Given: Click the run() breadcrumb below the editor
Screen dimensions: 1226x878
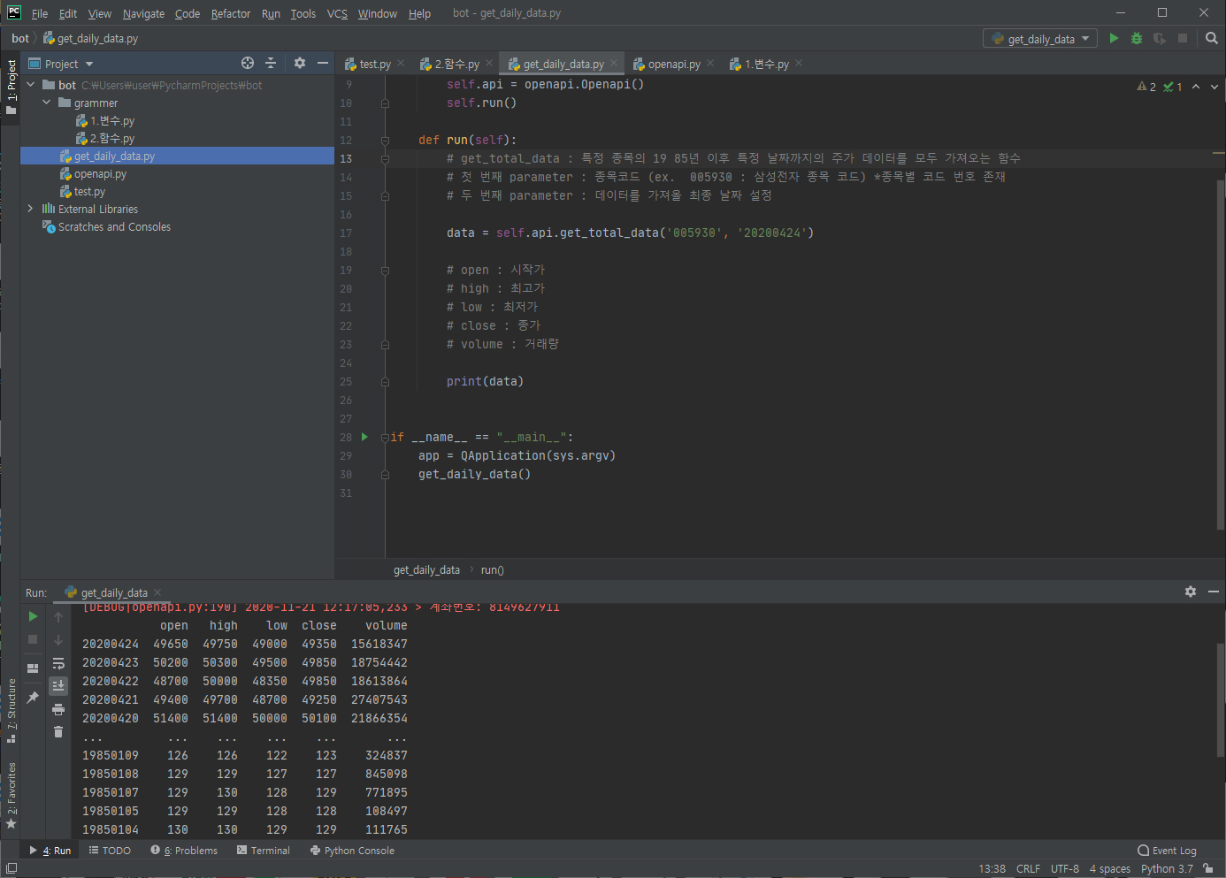Looking at the screenshot, I should coord(493,570).
